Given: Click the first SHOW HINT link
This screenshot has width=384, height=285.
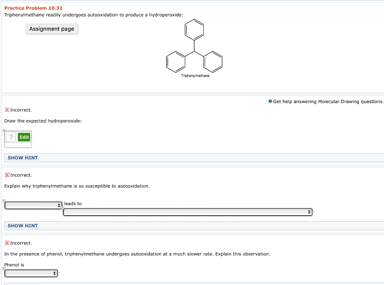Looking at the screenshot, I should (22, 157).
